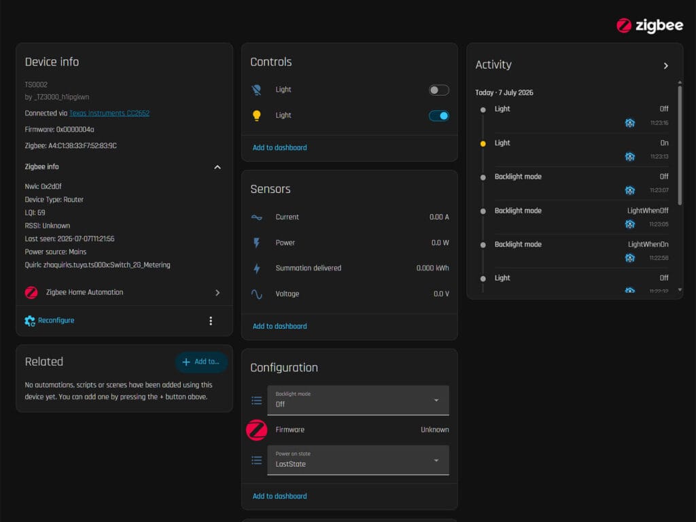Click the Activity scroll down arrow
This screenshot has width=696, height=522.
[680, 290]
